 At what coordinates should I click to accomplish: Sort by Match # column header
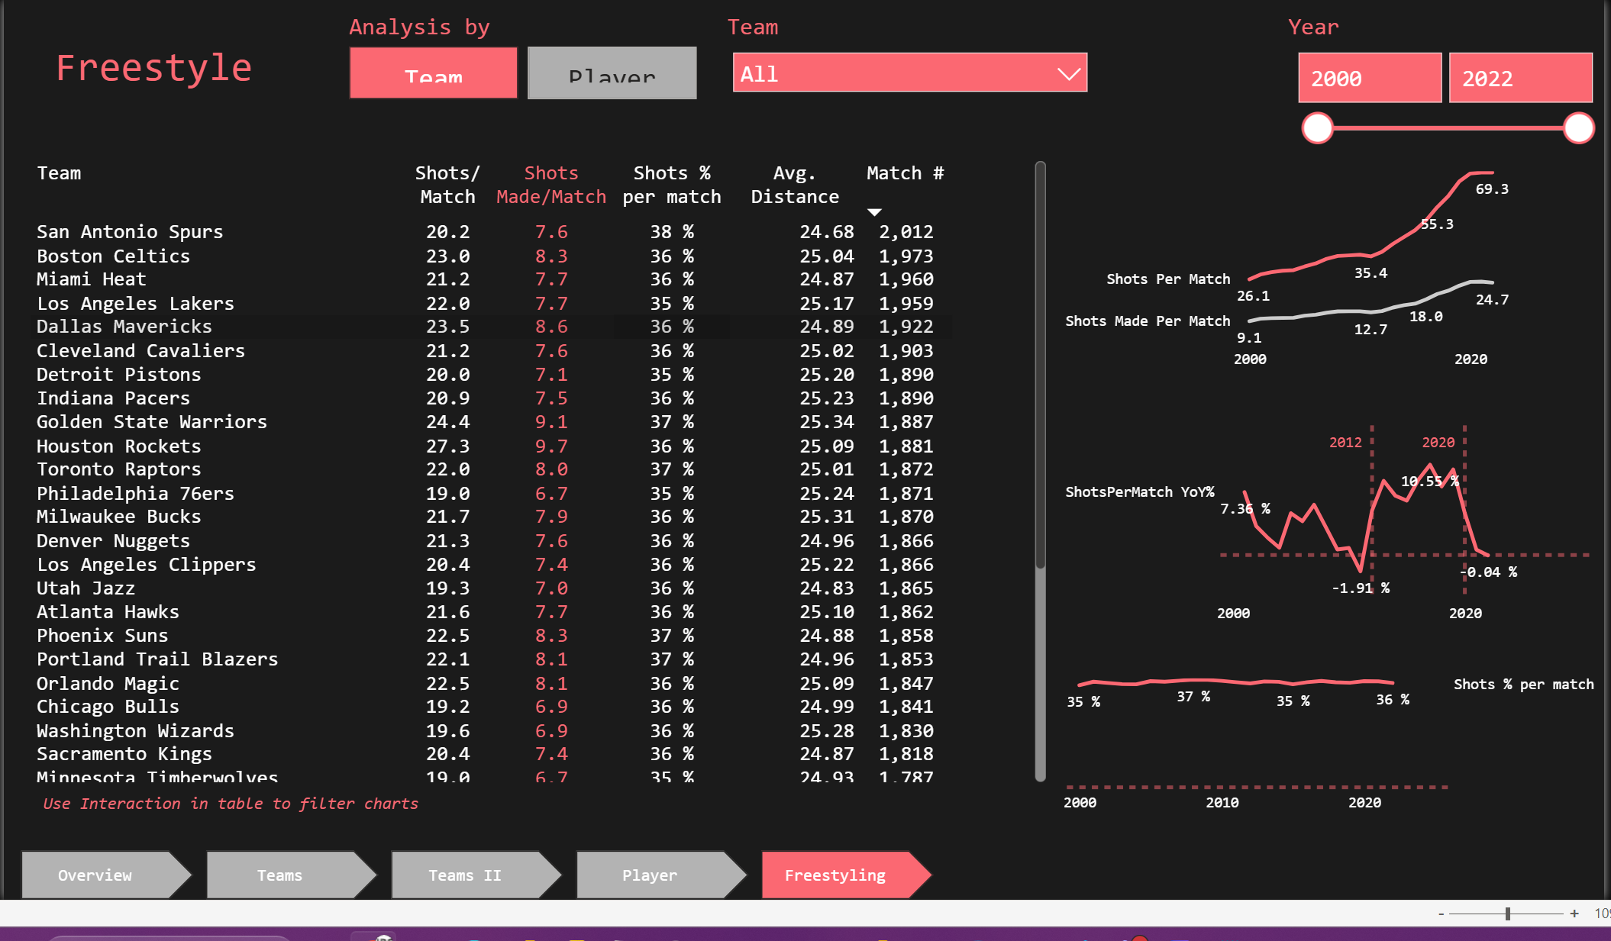(x=905, y=173)
